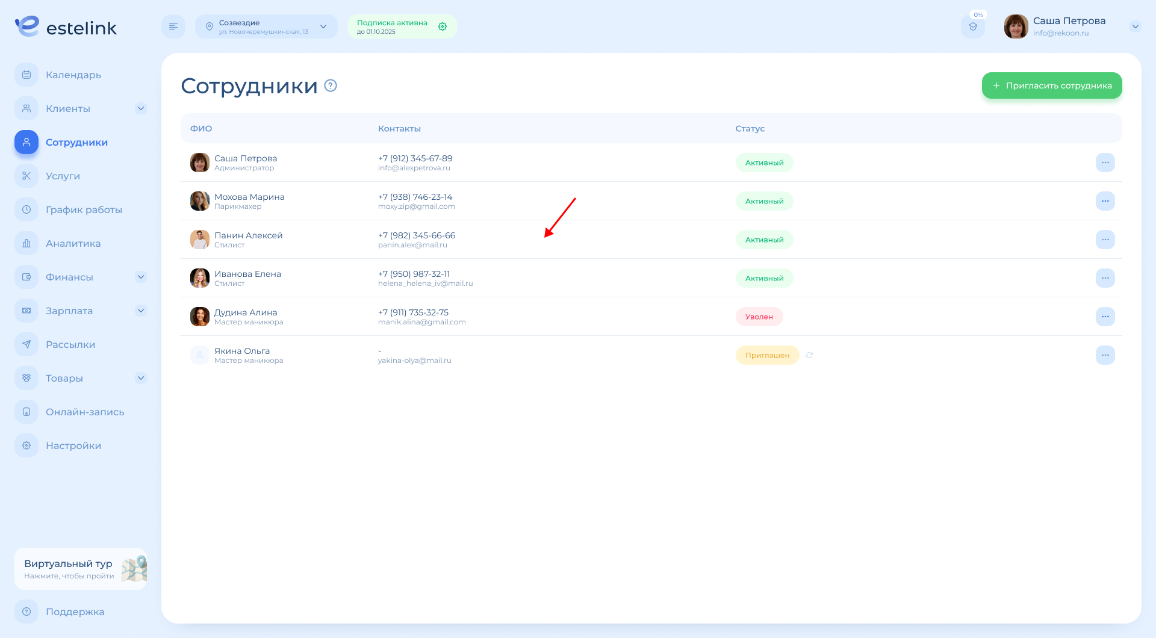Click the help icon beside Сотрудники heading
The height and width of the screenshot is (638, 1156).
[331, 85]
